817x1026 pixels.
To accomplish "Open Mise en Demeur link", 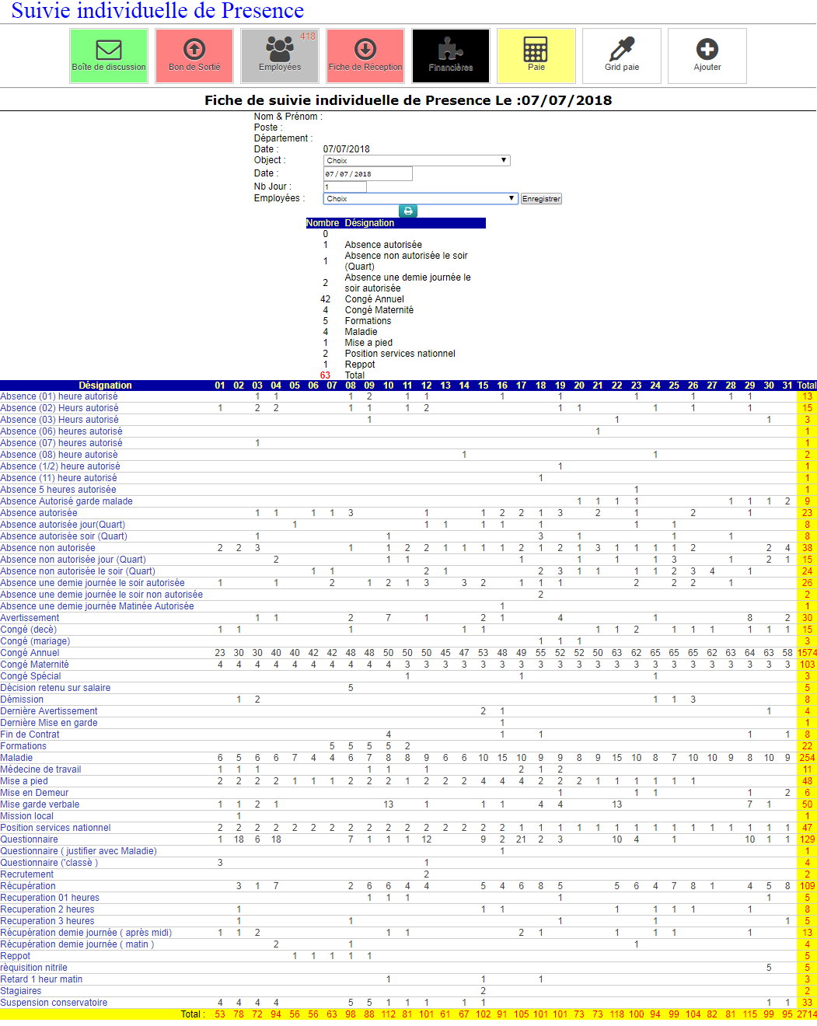I will pyautogui.click(x=34, y=793).
